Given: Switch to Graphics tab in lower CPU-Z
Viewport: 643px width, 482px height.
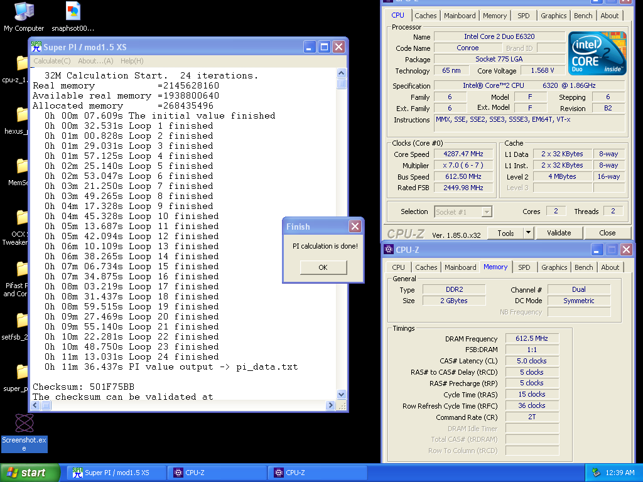Looking at the screenshot, I should 554,267.
